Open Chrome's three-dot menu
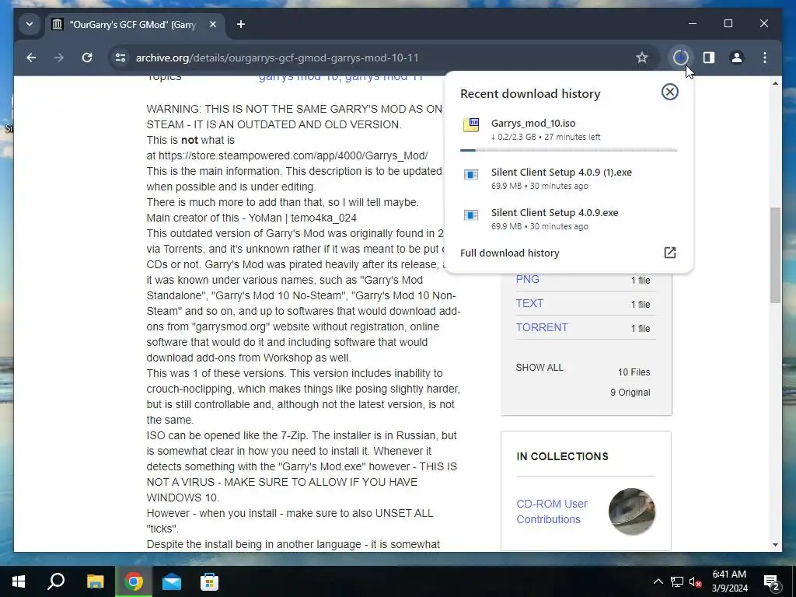Image resolution: width=796 pixels, height=597 pixels. tap(765, 58)
